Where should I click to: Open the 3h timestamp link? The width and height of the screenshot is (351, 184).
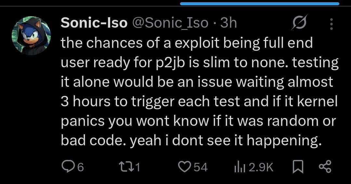coord(228,23)
